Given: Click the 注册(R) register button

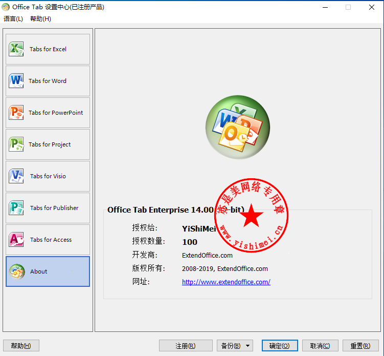Looking at the screenshot, I should 186,346.
